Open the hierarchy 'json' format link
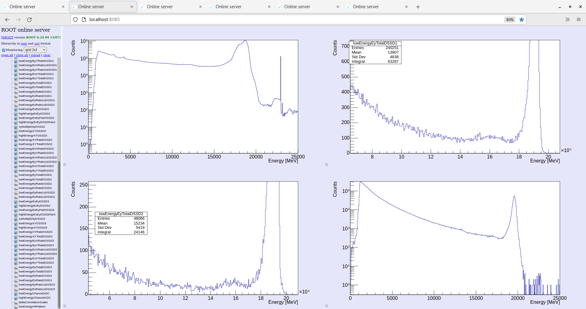 coord(24,44)
